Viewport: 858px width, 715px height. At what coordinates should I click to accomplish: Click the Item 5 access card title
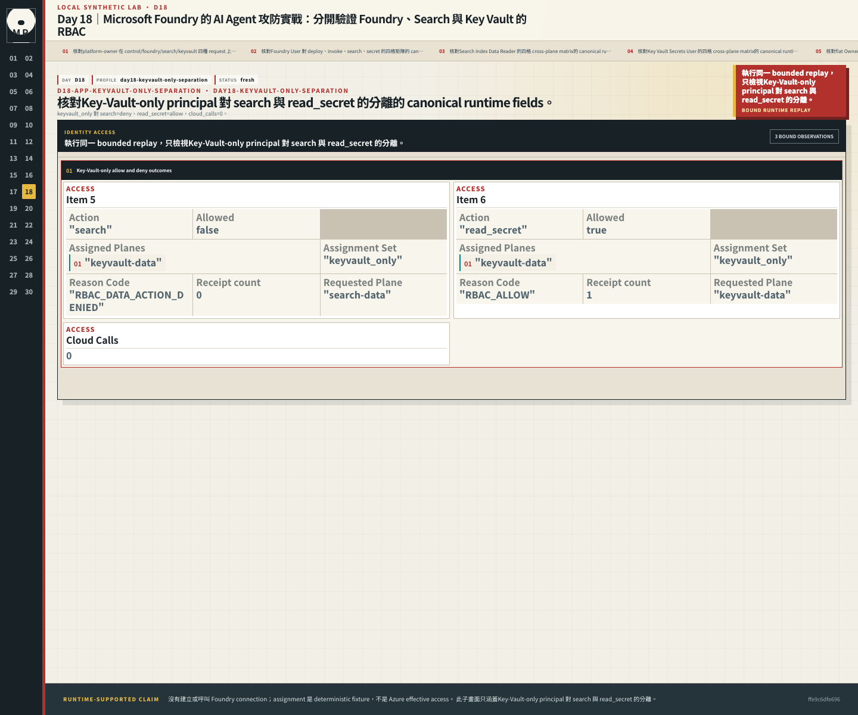[80, 200]
